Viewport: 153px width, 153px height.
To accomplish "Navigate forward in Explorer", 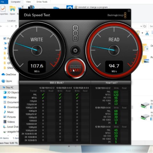I will click(7, 26).
